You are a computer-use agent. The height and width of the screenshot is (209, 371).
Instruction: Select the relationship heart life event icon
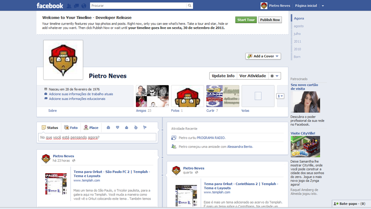click(x=117, y=128)
